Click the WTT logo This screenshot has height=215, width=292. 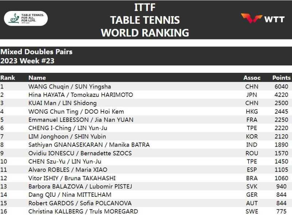(262, 19)
